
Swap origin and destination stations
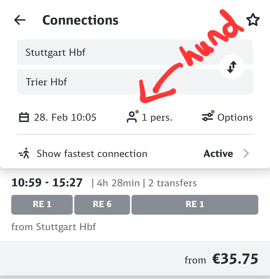click(x=232, y=67)
